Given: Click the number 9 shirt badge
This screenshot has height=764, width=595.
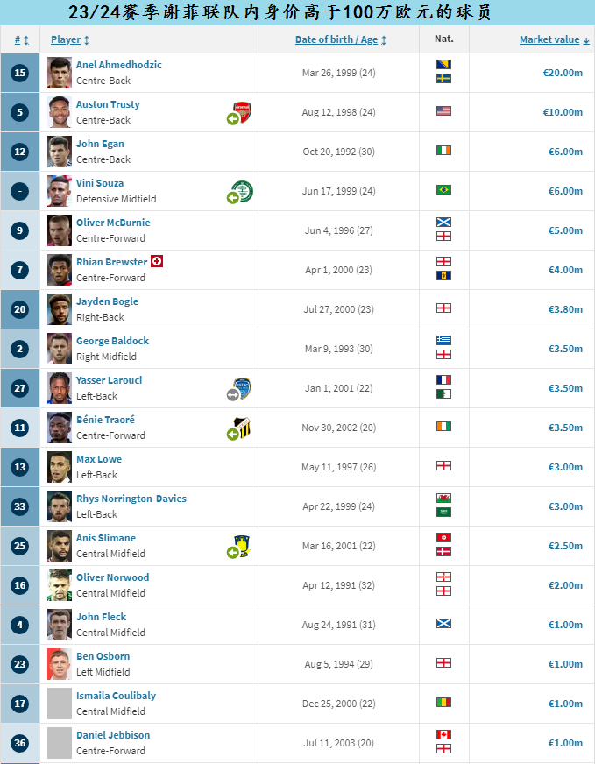Looking at the screenshot, I should [20, 230].
